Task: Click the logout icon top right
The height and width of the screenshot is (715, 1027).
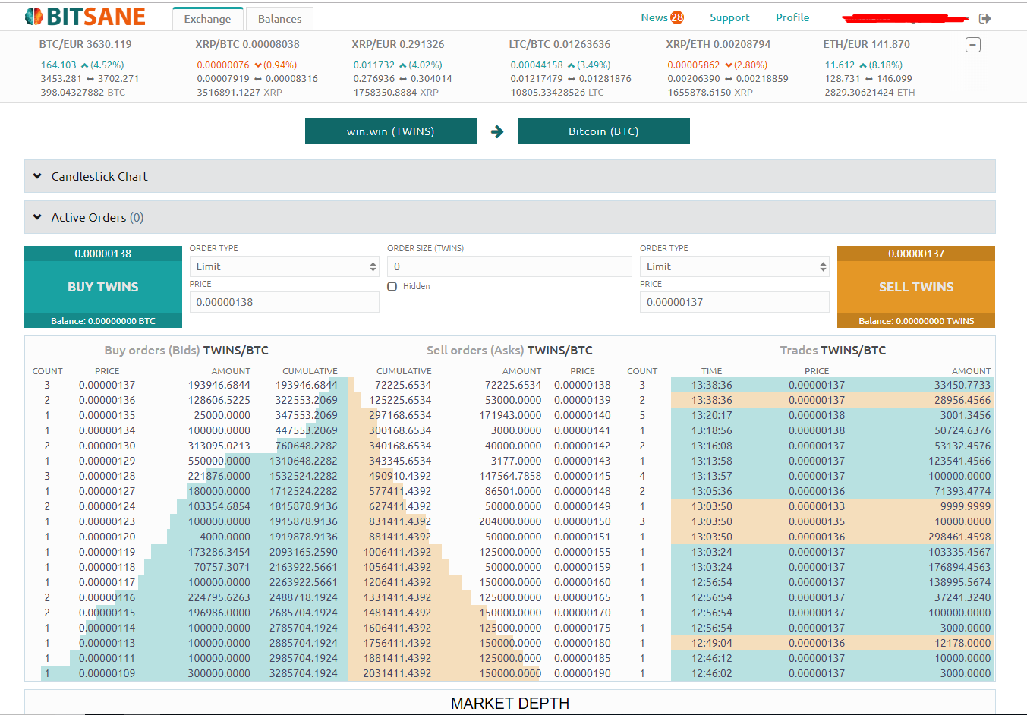Action: (x=984, y=18)
